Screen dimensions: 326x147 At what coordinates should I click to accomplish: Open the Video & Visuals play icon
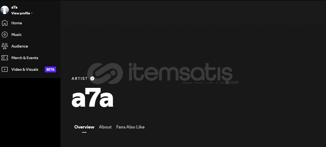pyautogui.click(x=5, y=69)
